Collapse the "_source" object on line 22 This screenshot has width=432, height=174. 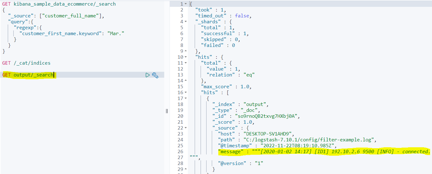[186, 128]
